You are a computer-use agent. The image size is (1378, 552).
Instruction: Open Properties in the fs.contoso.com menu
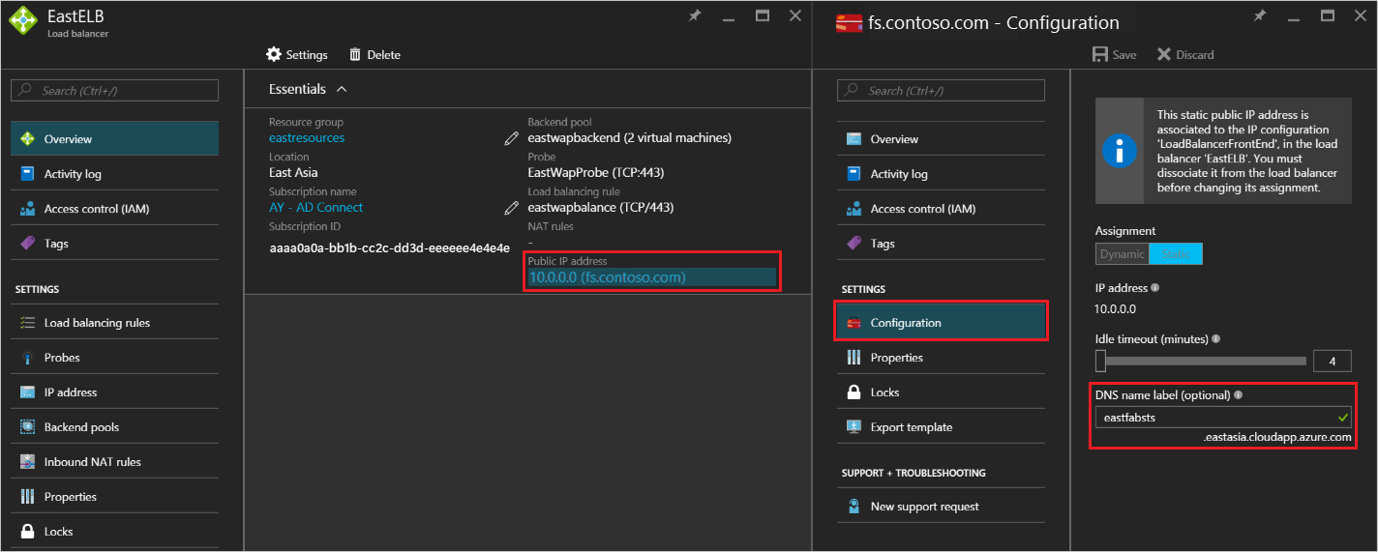point(941,358)
